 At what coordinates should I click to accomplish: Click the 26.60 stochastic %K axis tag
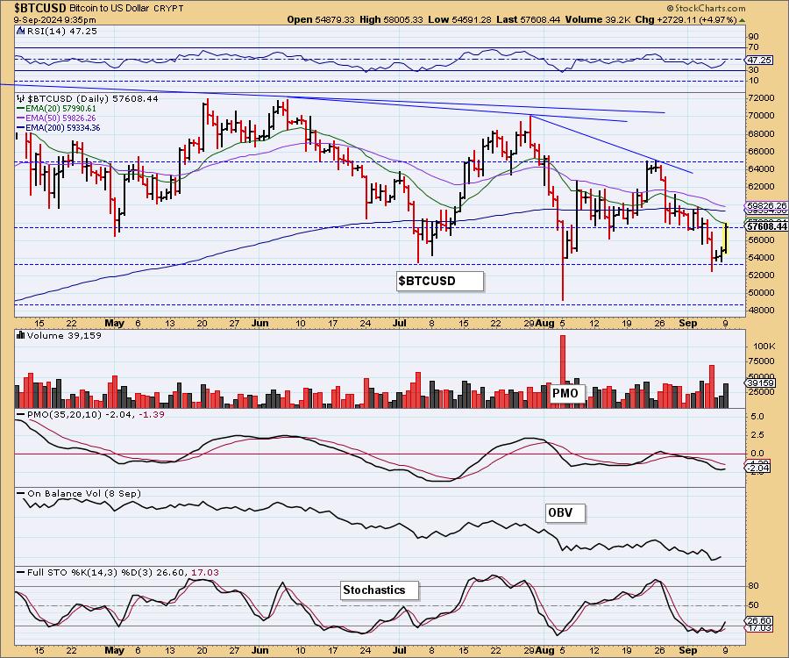760,621
